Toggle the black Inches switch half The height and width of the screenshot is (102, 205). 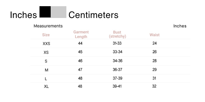pos(45,12)
